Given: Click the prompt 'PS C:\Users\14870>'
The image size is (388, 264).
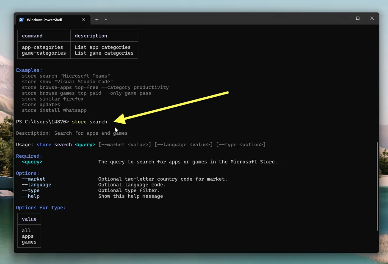Looking at the screenshot, I should pyautogui.click(x=42, y=122).
